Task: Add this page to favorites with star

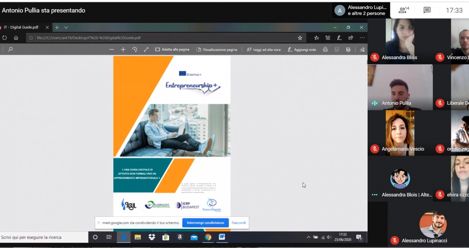Action: coord(300,38)
